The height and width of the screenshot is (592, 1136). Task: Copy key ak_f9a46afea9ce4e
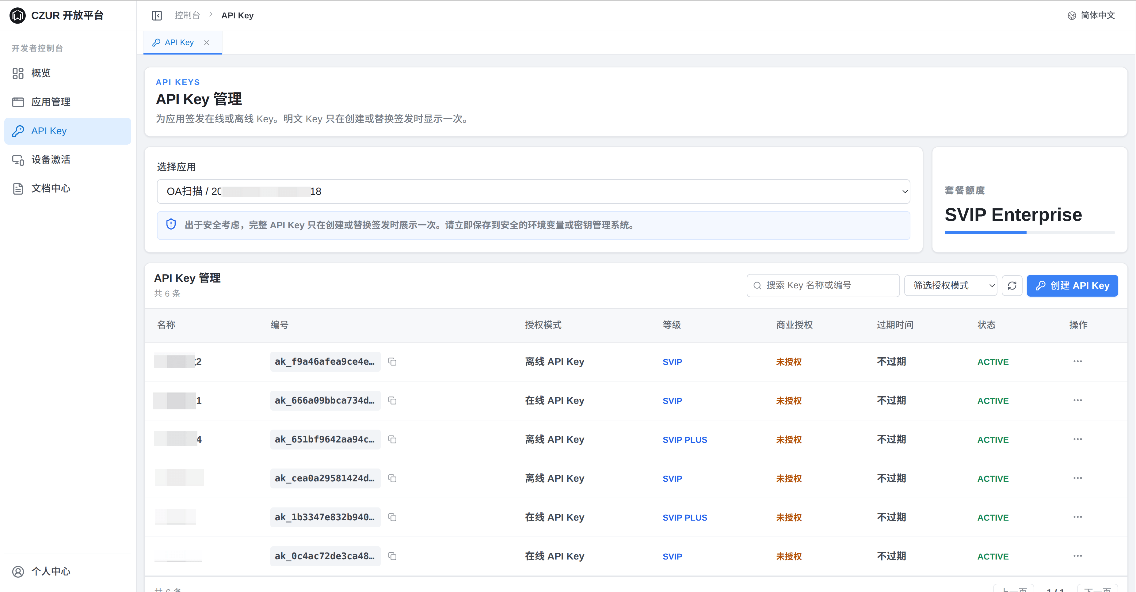tap(392, 362)
